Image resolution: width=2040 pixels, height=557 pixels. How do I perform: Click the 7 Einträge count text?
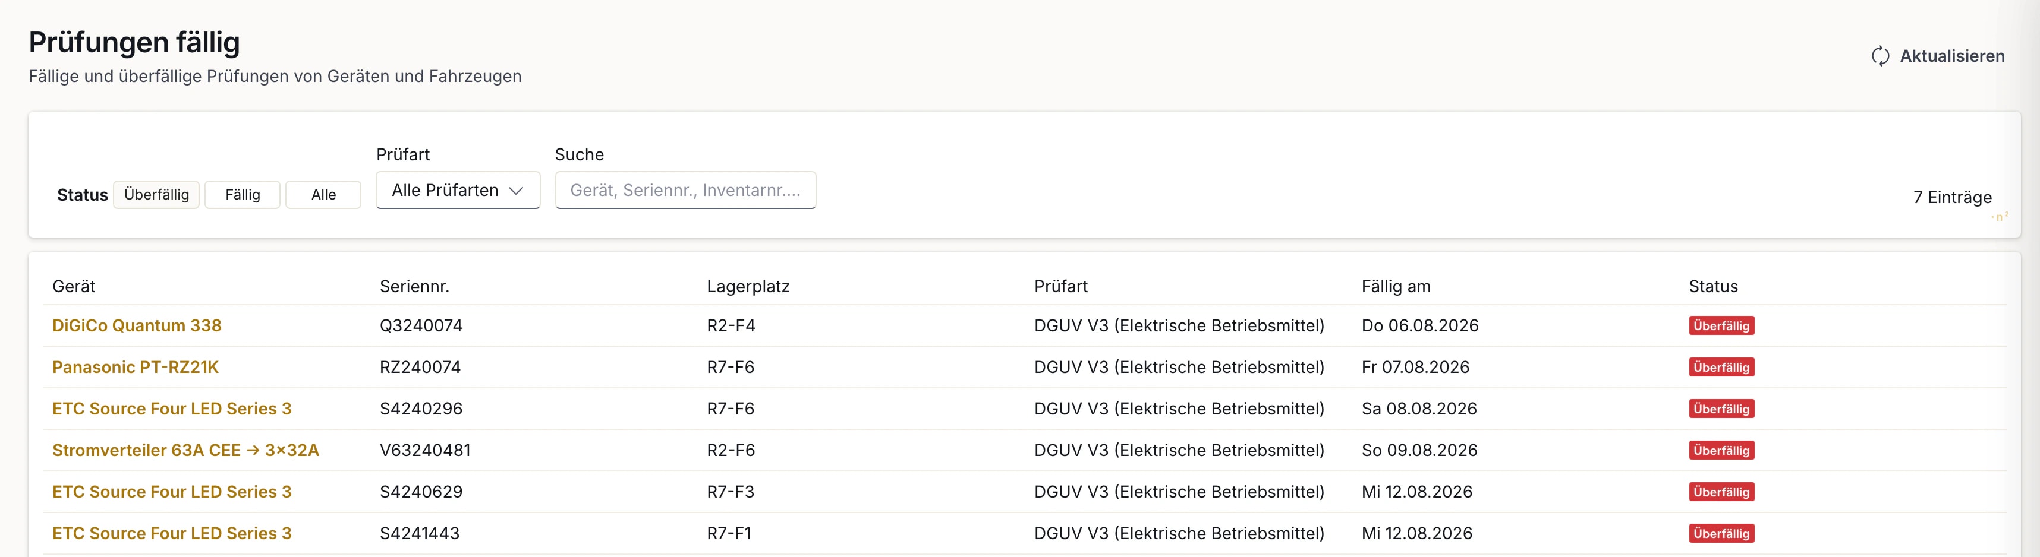pyautogui.click(x=1952, y=197)
